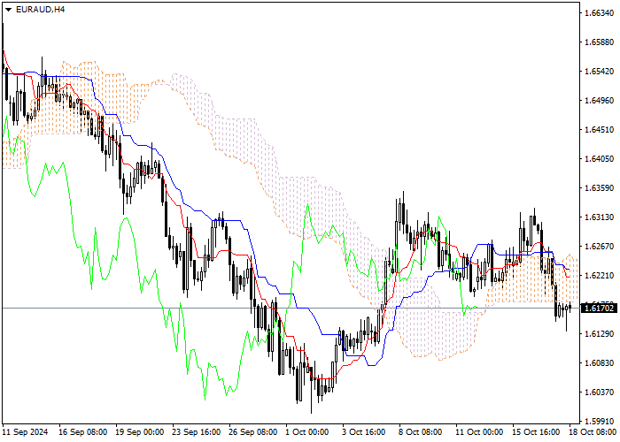This screenshot has width=620, height=442.
Task: Click the 3 Oct 16:00 time label
Action: (364, 432)
